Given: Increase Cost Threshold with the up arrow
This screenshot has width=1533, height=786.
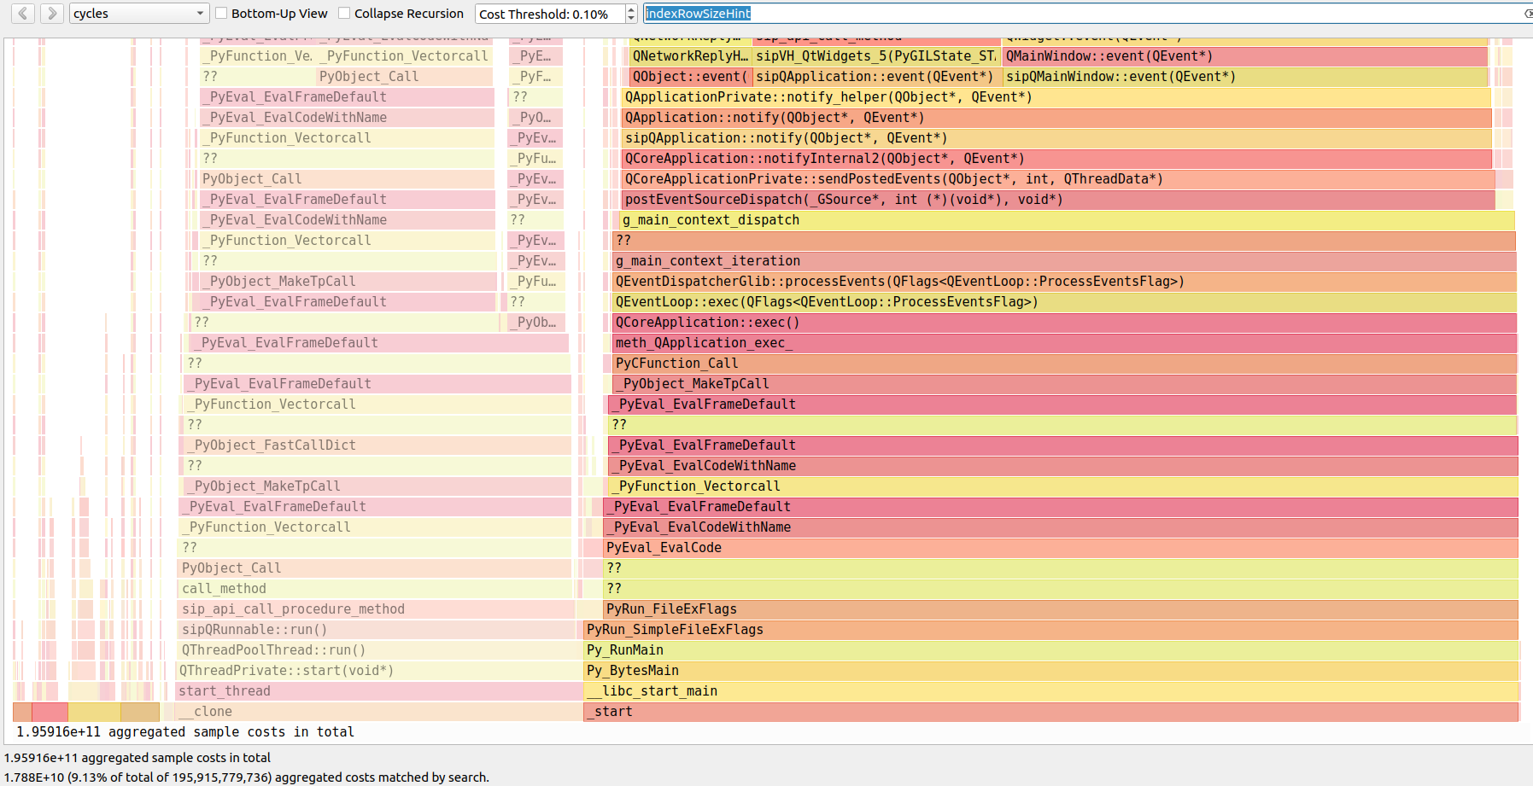Looking at the screenshot, I should pyautogui.click(x=631, y=9).
